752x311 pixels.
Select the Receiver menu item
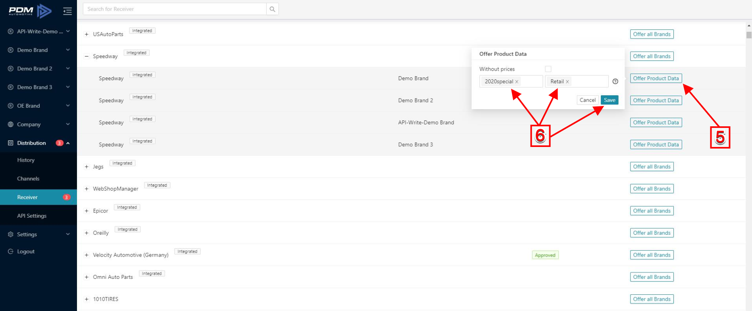point(38,197)
